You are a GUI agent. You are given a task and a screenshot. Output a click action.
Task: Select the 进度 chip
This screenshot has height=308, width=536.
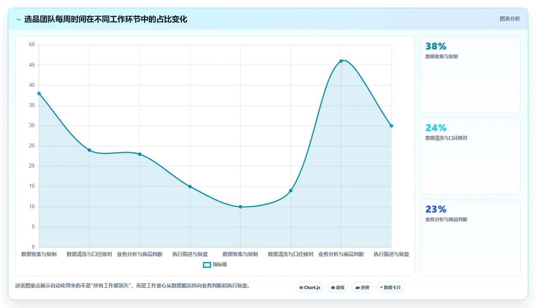(362, 287)
